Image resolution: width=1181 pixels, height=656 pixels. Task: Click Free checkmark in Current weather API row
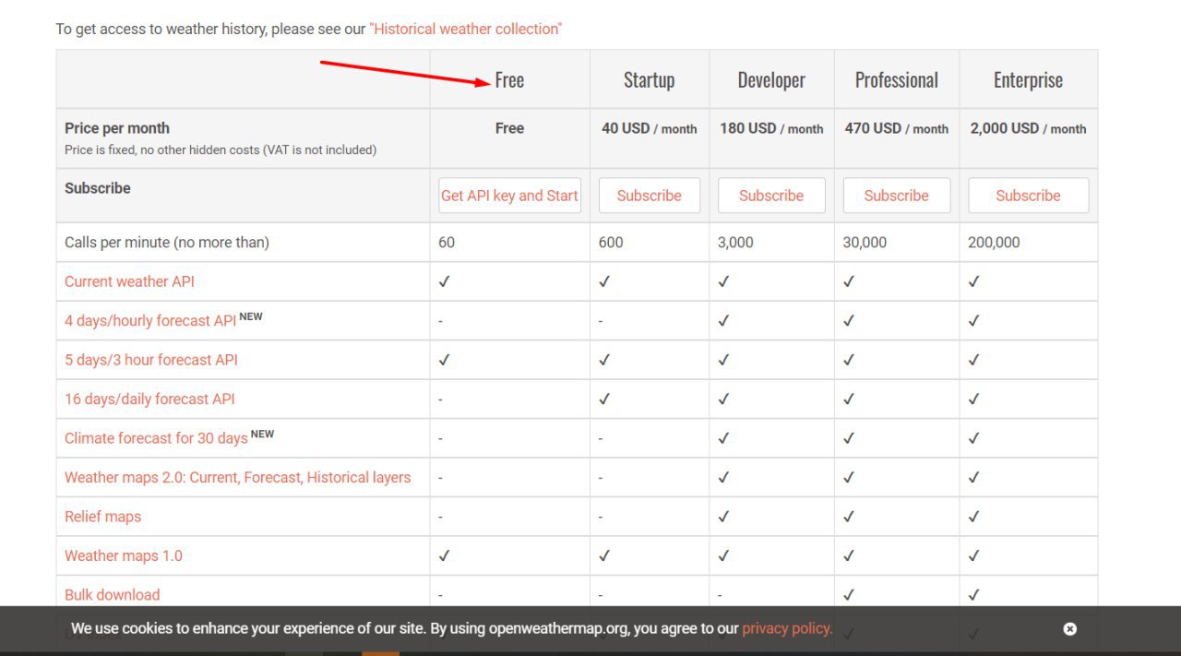point(445,281)
